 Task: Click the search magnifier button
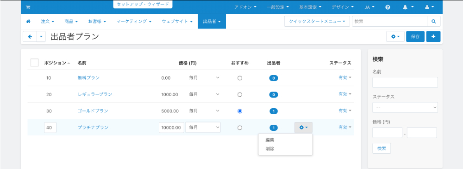(x=433, y=22)
